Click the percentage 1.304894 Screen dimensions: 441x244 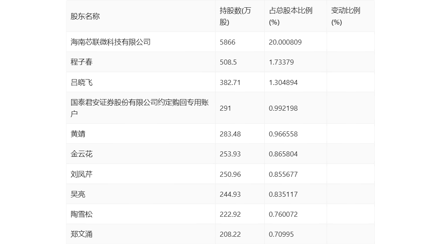(283, 83)
